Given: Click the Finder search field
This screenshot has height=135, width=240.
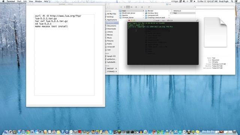Looking at the screenshot, I should coord(214,7).
